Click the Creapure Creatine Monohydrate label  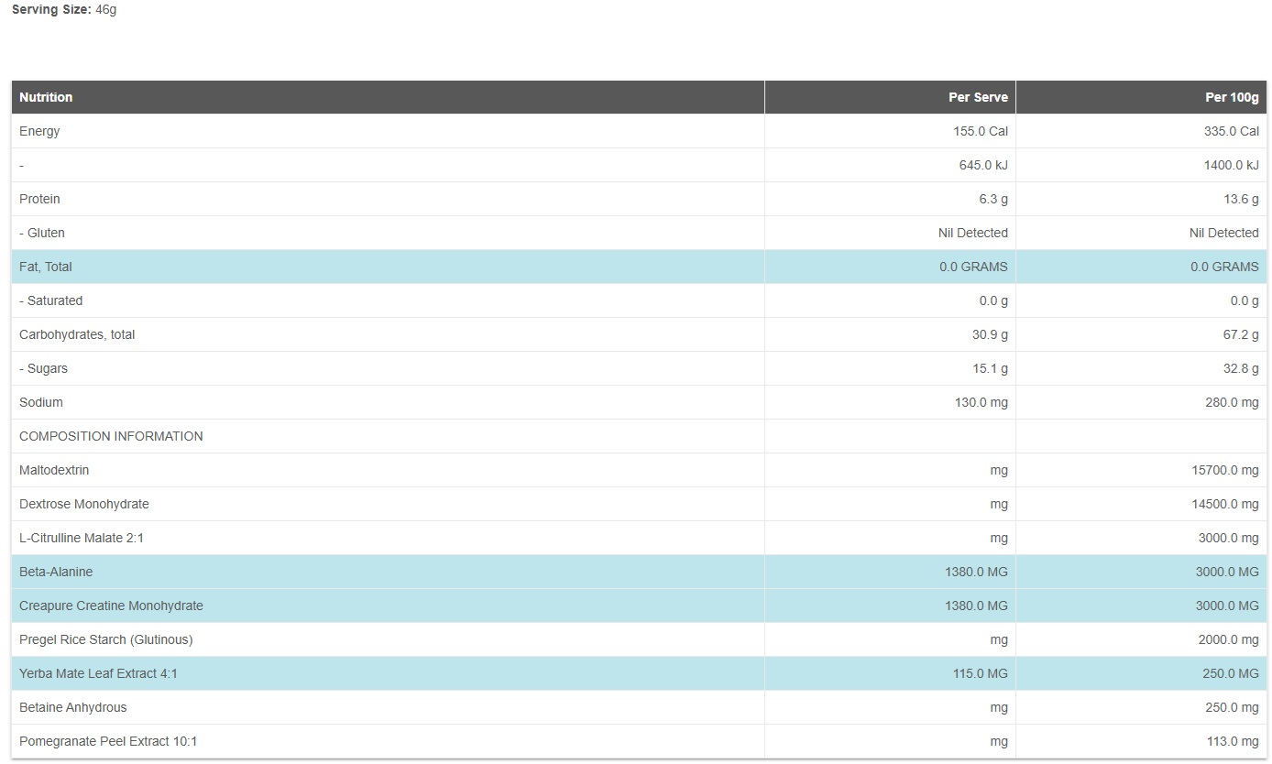111,606
